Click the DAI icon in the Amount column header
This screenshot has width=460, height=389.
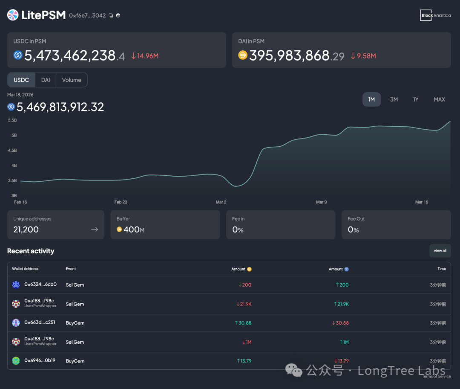(x=249, y=269)
